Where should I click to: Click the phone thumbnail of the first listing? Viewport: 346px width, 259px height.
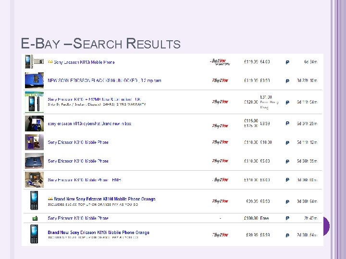coord(34,62)
